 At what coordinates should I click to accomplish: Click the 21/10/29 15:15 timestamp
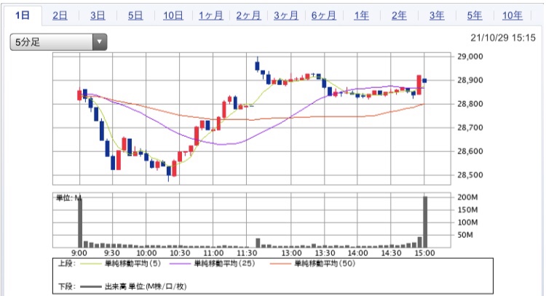pyautogui.click(x=503, y=38)
